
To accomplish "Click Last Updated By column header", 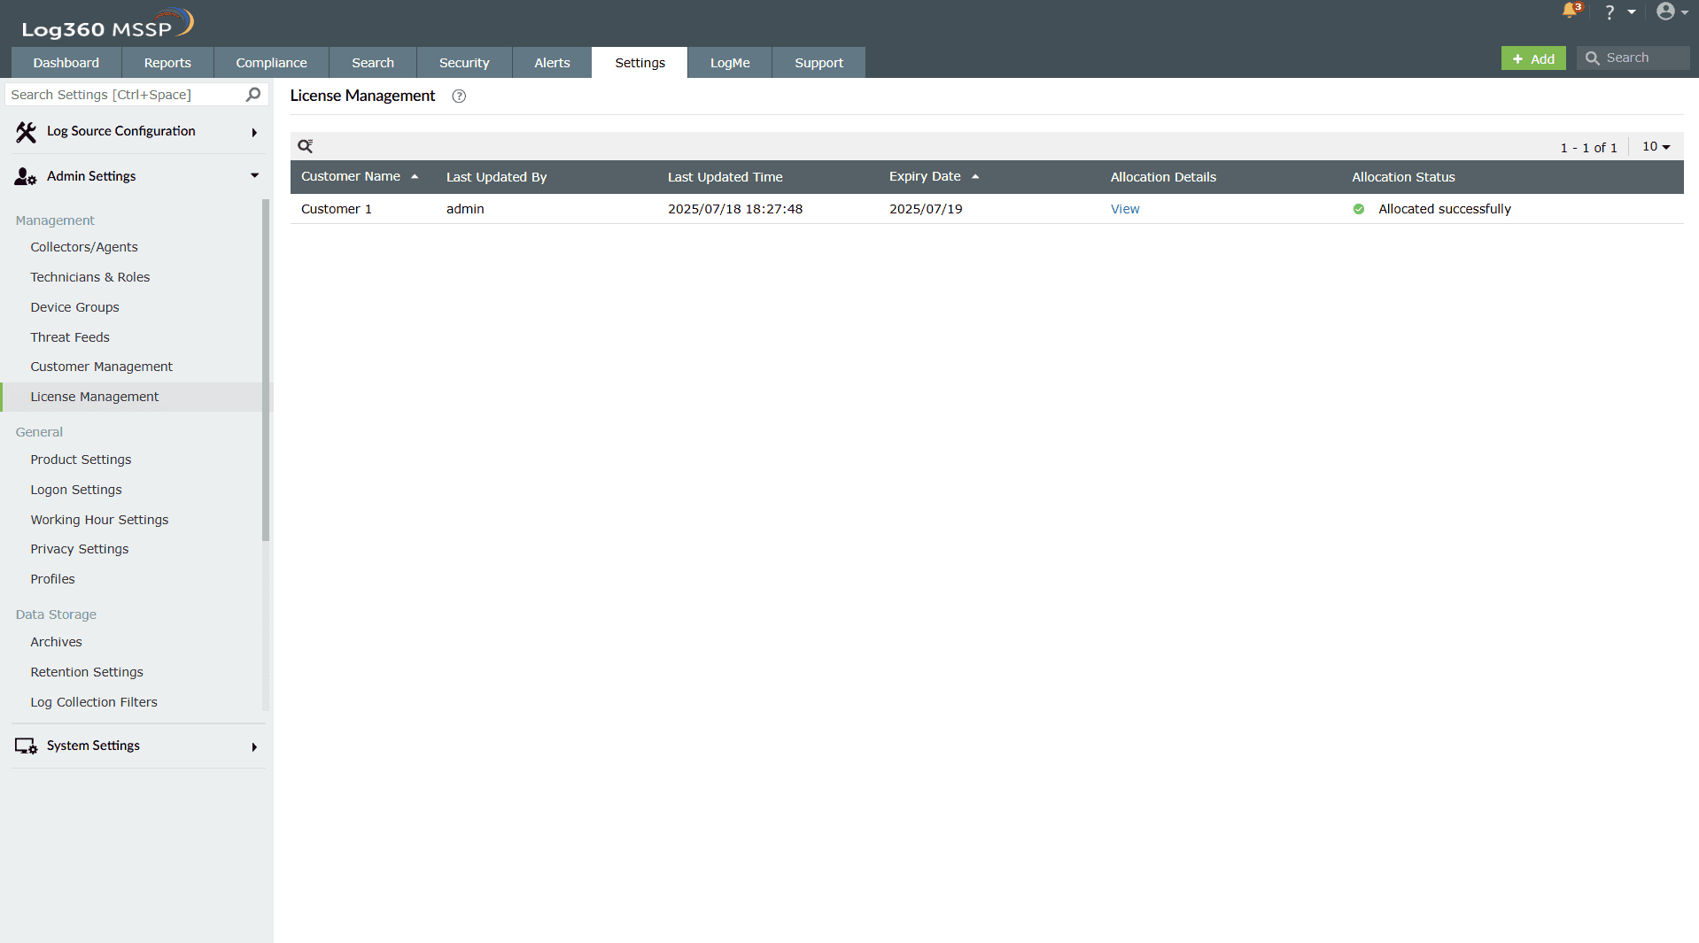I will point(497,177).
